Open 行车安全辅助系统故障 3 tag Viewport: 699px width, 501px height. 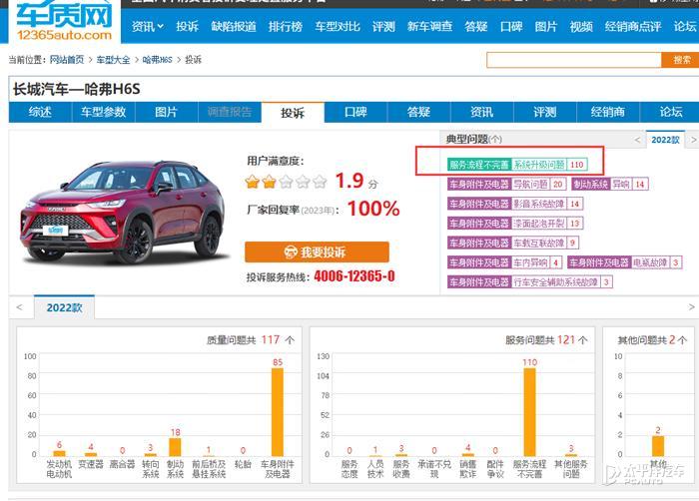[530, 282]
